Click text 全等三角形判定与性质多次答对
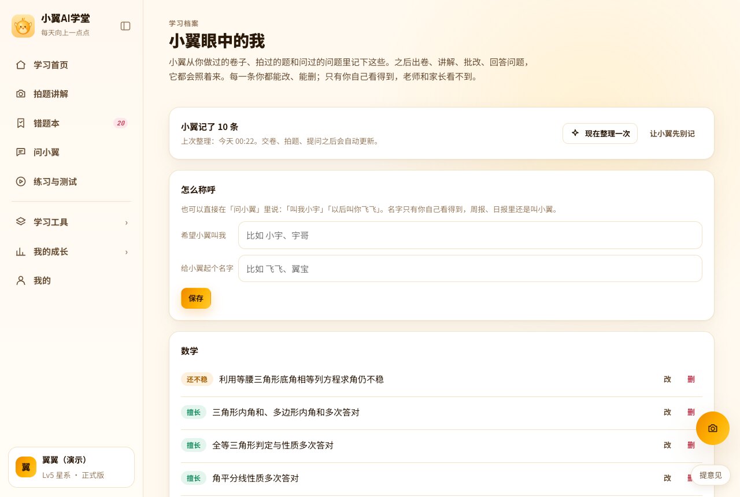This screenshot has width=740, height=497. (x=273, y=445)
